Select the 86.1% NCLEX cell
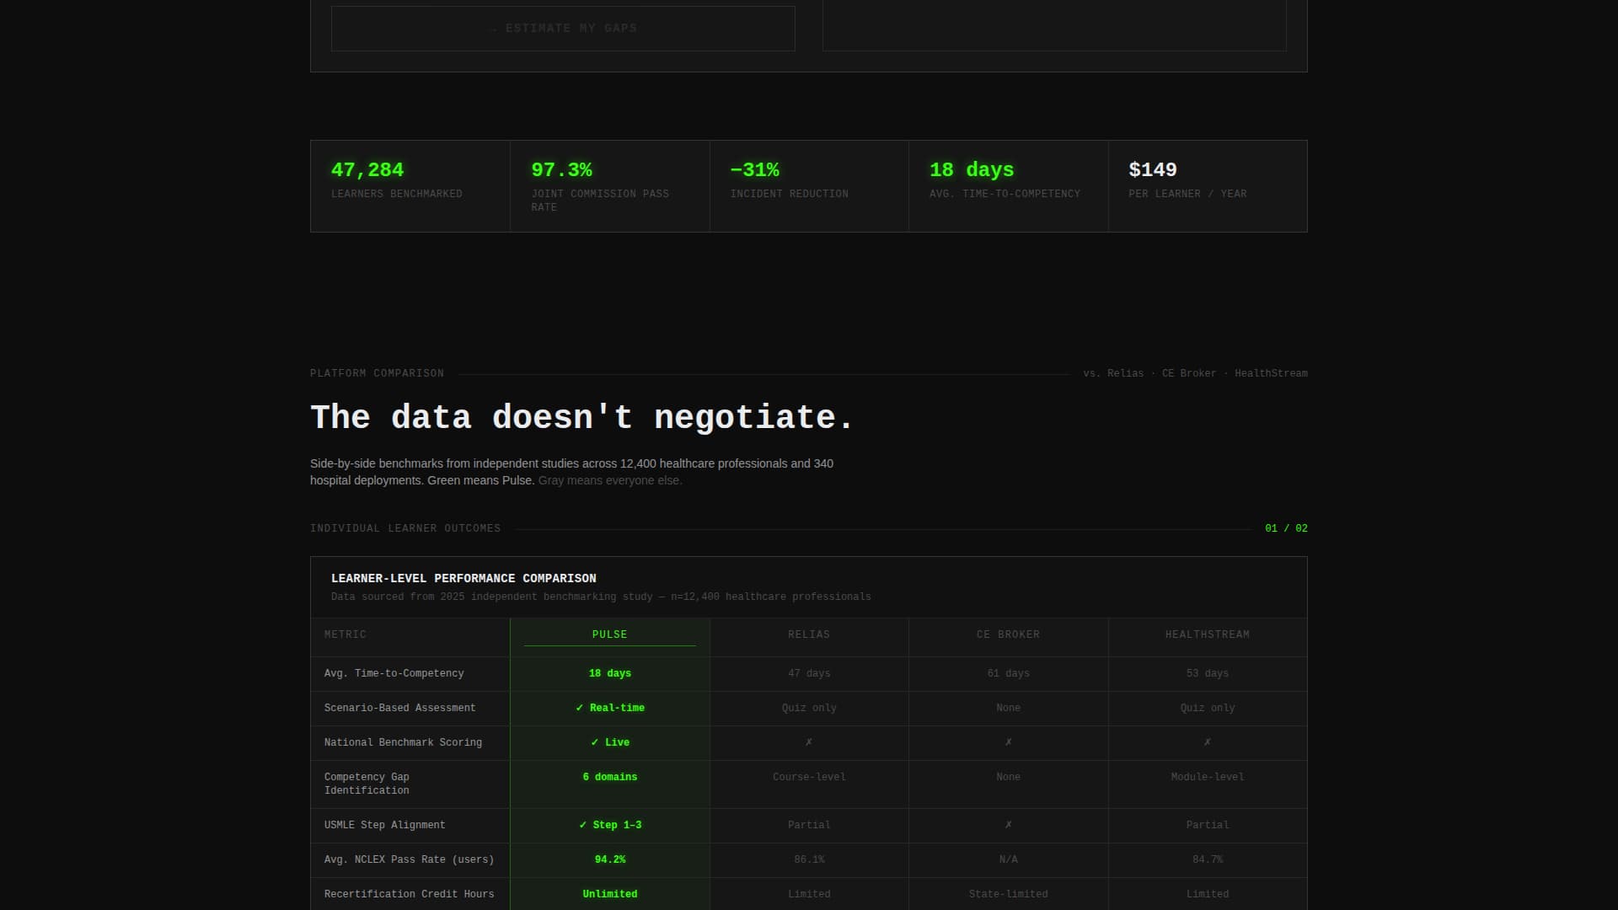 (x=809, y=860)
